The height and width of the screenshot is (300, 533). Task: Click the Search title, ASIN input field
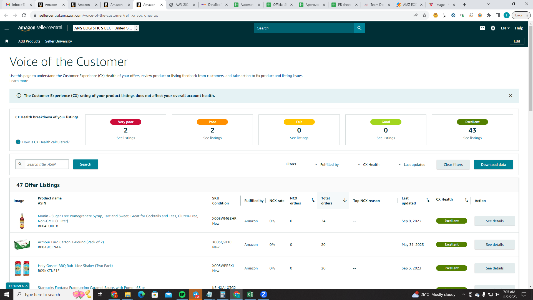(47, 164)
